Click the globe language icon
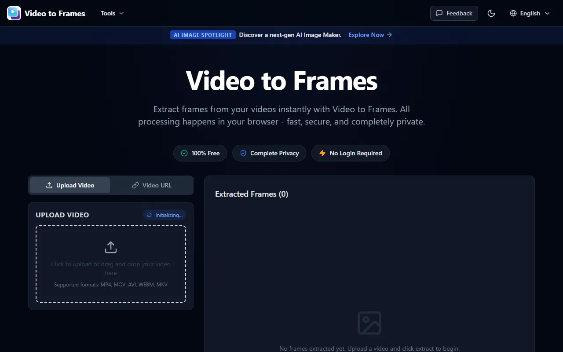This screenshot has width=563, height=352. point(513,13)
